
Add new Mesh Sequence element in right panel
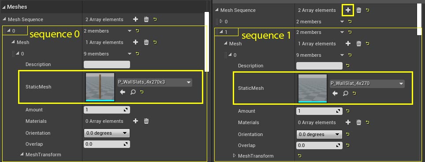pyautogui.click(x=348, y=10)
